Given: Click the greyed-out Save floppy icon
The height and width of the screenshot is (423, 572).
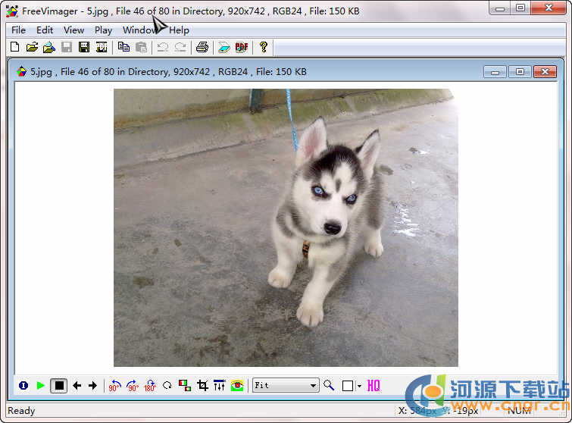Looking at the screenshot, I should [67, 47].
